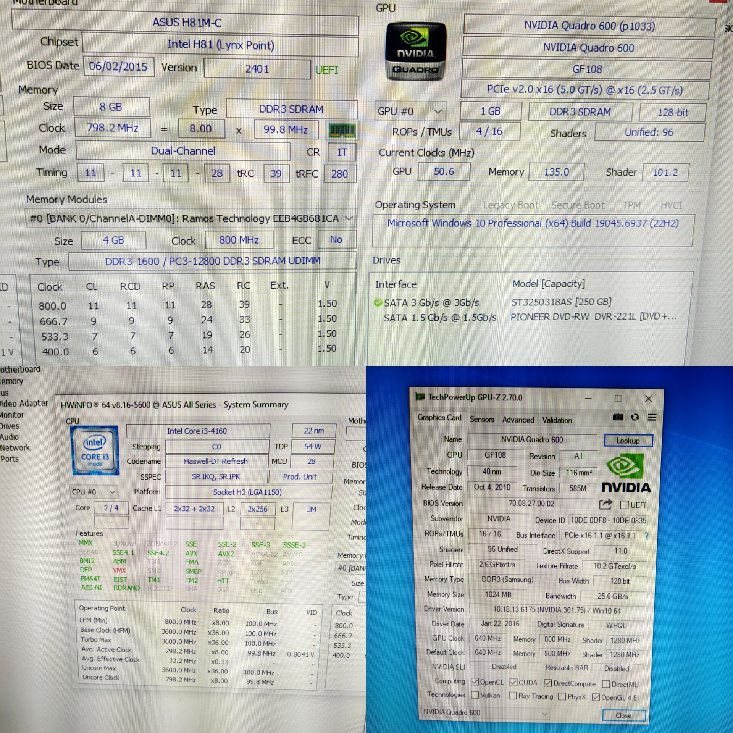Switch to the Graphics Card tab
This screenshot has width=733, height=733.
click(439, 418)
